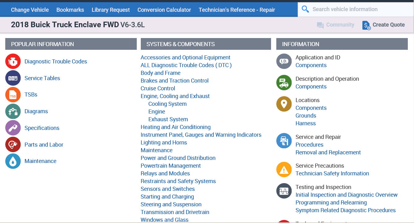Open Brakes and Traction Control
The image size is (414, 223).
click(175, 81)
